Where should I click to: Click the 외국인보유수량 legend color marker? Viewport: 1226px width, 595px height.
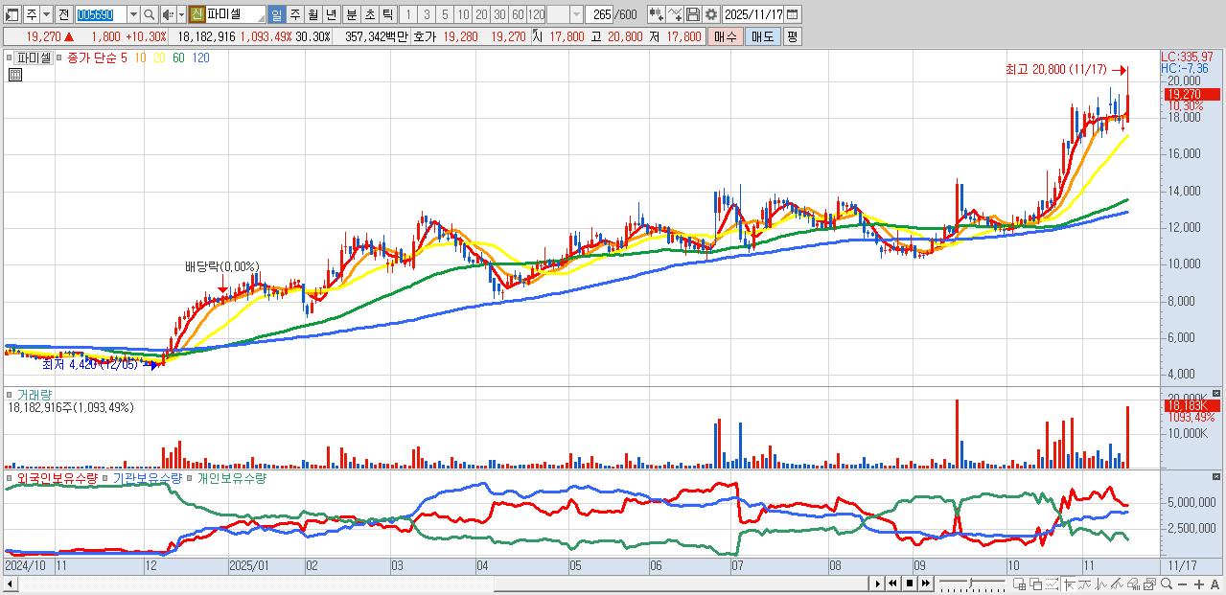click(x=10, y=478)
